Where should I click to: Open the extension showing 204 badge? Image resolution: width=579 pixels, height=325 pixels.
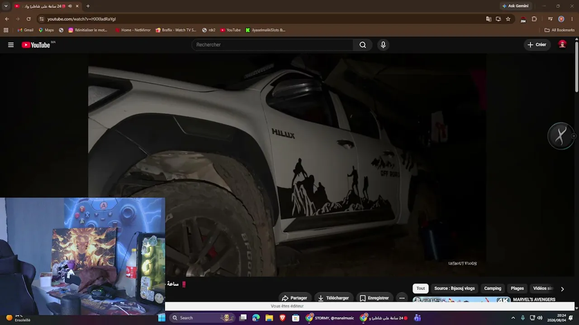pos(523,19)
